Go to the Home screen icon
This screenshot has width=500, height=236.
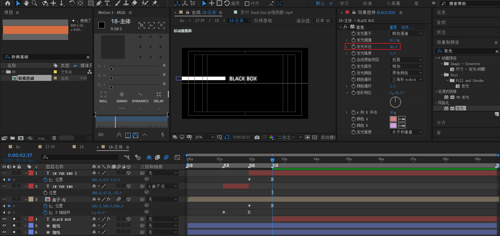pos(8,3)
